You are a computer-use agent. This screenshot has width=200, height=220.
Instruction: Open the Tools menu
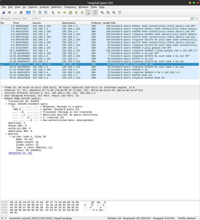point(94,7)
